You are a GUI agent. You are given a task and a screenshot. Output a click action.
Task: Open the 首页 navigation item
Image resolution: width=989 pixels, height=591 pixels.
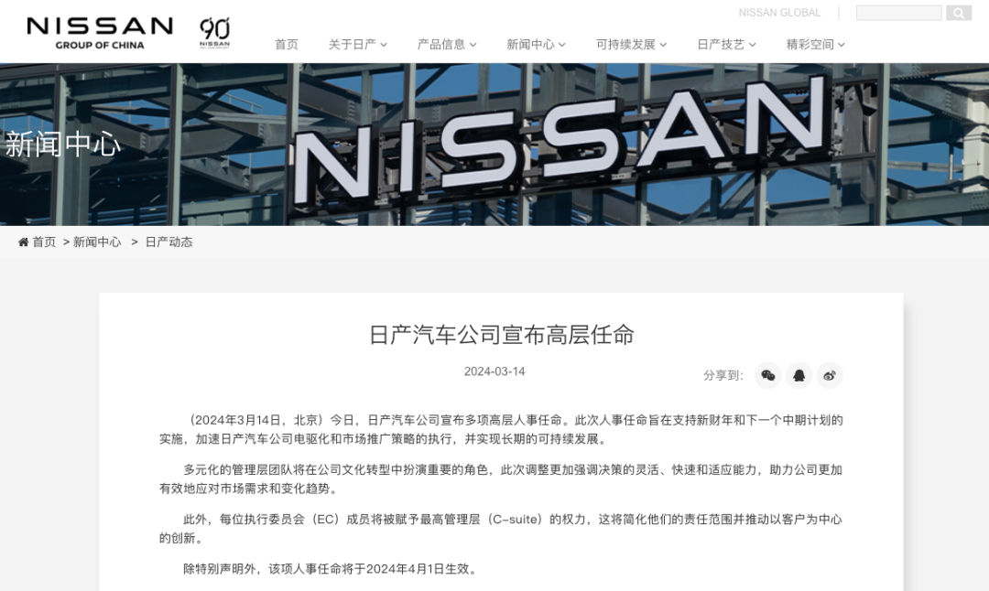pos(287,44)
